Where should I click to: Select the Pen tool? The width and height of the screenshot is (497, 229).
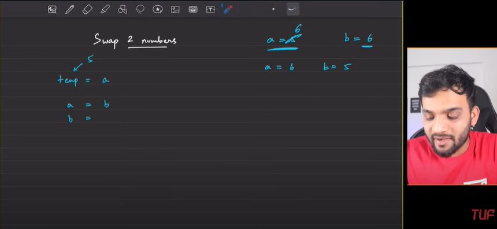coord(69,9)
